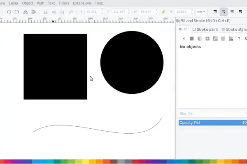This screenshot has width=247, height=164.
Task: Choose the linear gradient fill icon
Action: 199,39
